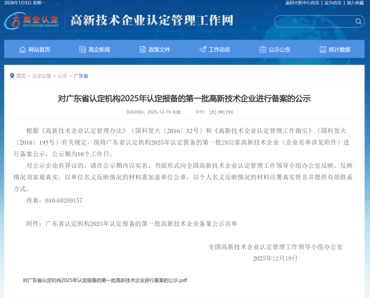Click the 附件 attachment name line
The height and width of the screenshot is (298, 370).
[132, 224]
